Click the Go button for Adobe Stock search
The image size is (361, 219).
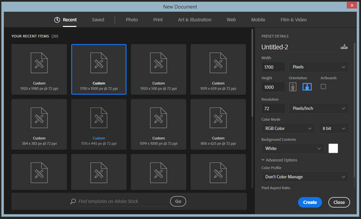pyautogui.click(x=178, y=202)
